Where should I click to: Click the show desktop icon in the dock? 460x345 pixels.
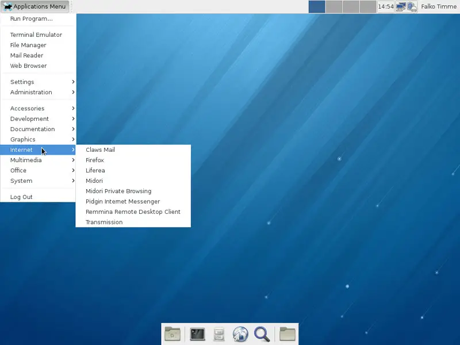172,334
